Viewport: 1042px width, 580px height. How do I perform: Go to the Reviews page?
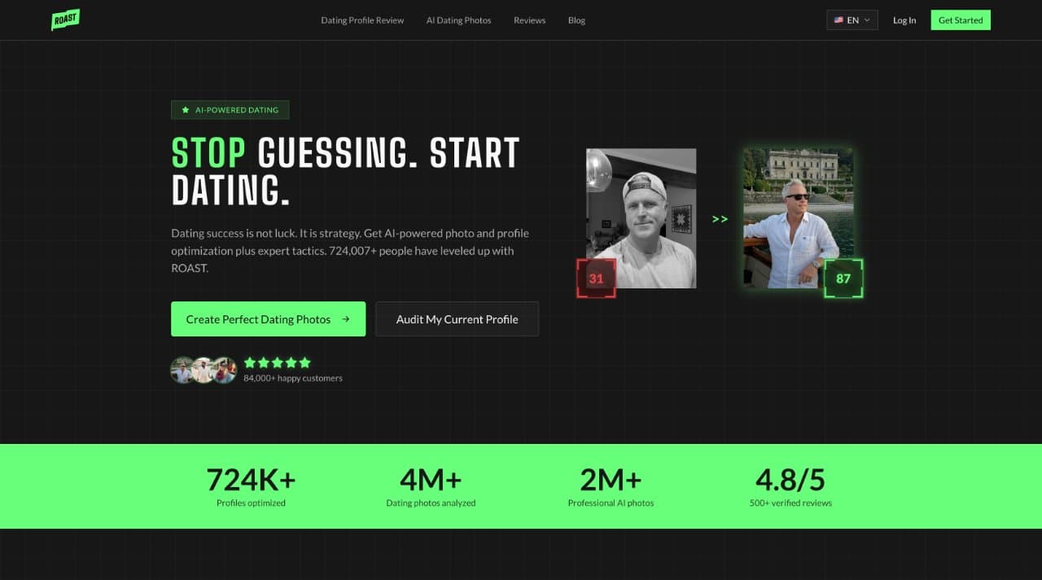(x=529, y=20)
